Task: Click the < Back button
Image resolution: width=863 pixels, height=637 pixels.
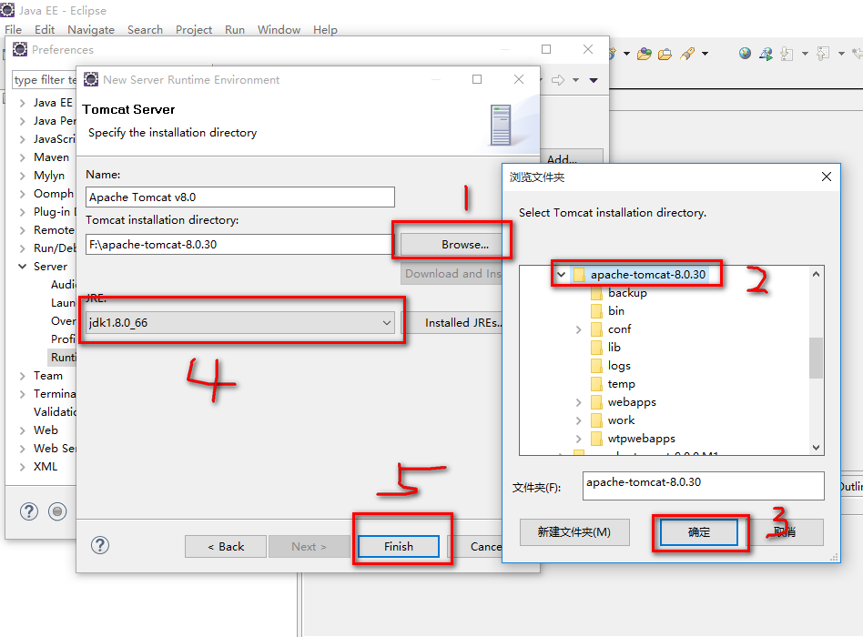Action: point(226,546)
